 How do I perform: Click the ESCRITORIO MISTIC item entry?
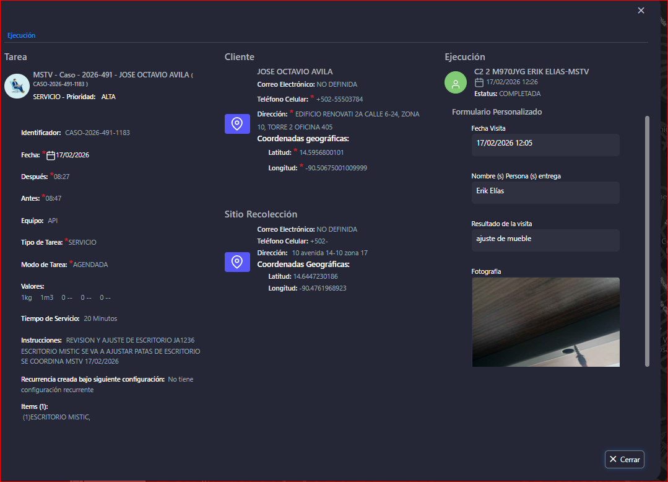click(x=56, y=417)
